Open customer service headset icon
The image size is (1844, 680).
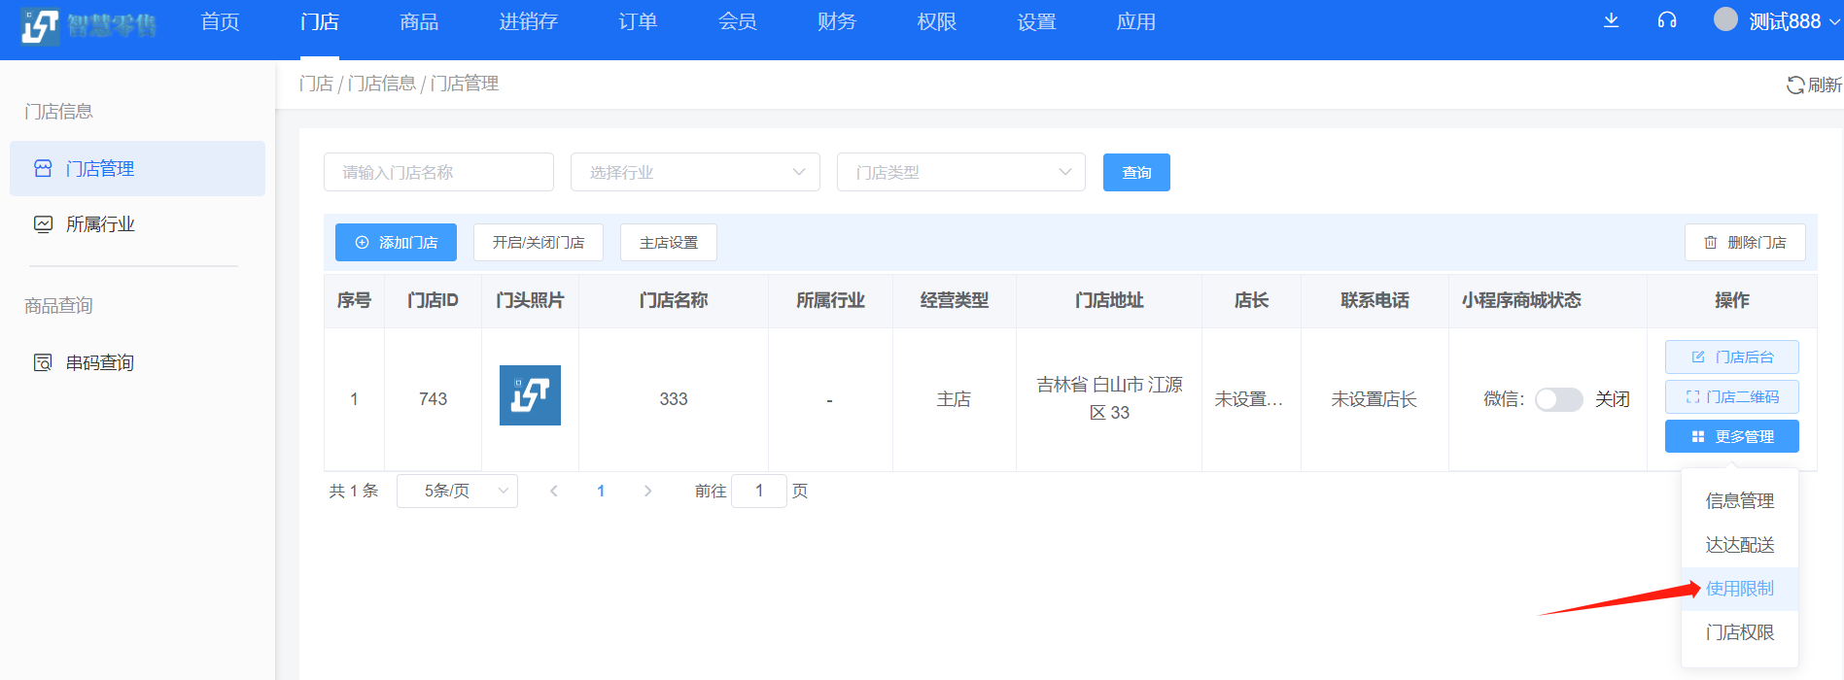coord(1666,20)
